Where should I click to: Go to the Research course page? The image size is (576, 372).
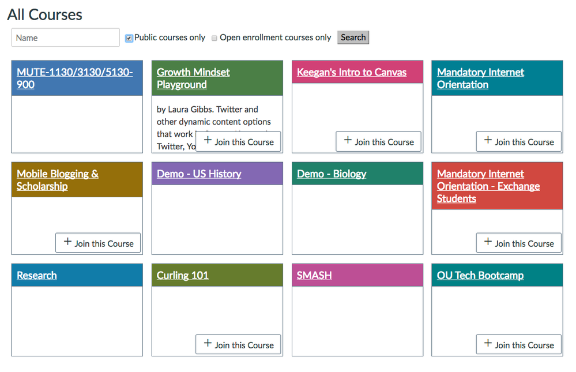(37, 275)
